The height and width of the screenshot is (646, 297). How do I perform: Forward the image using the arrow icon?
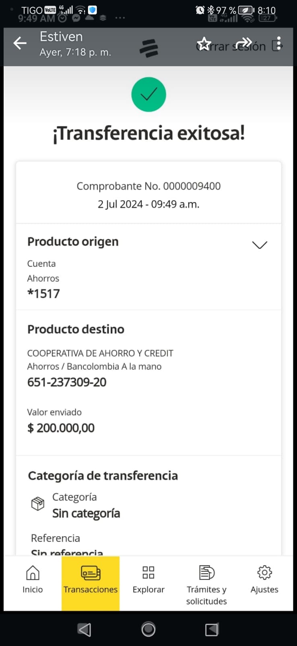(x=243, y=43)
